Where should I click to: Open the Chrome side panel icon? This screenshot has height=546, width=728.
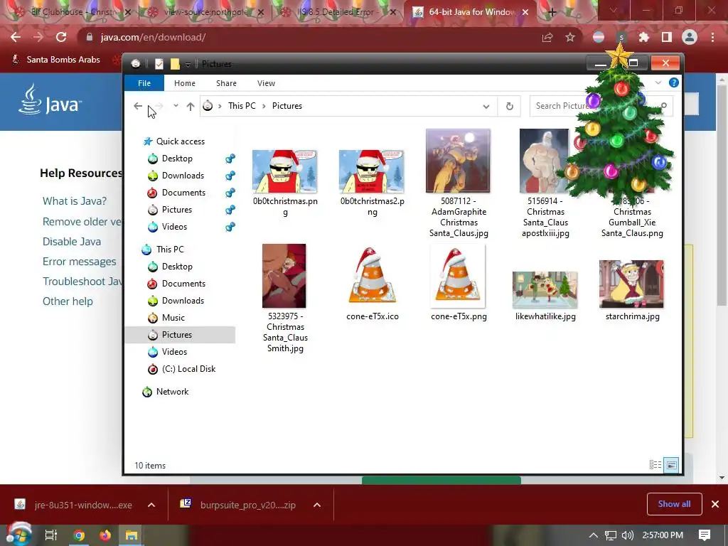click(x=667, y=37)
